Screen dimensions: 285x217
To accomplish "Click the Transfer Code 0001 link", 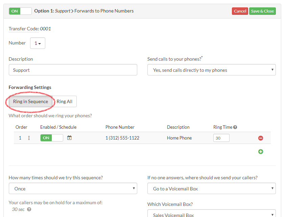I will tap(30, 29).
